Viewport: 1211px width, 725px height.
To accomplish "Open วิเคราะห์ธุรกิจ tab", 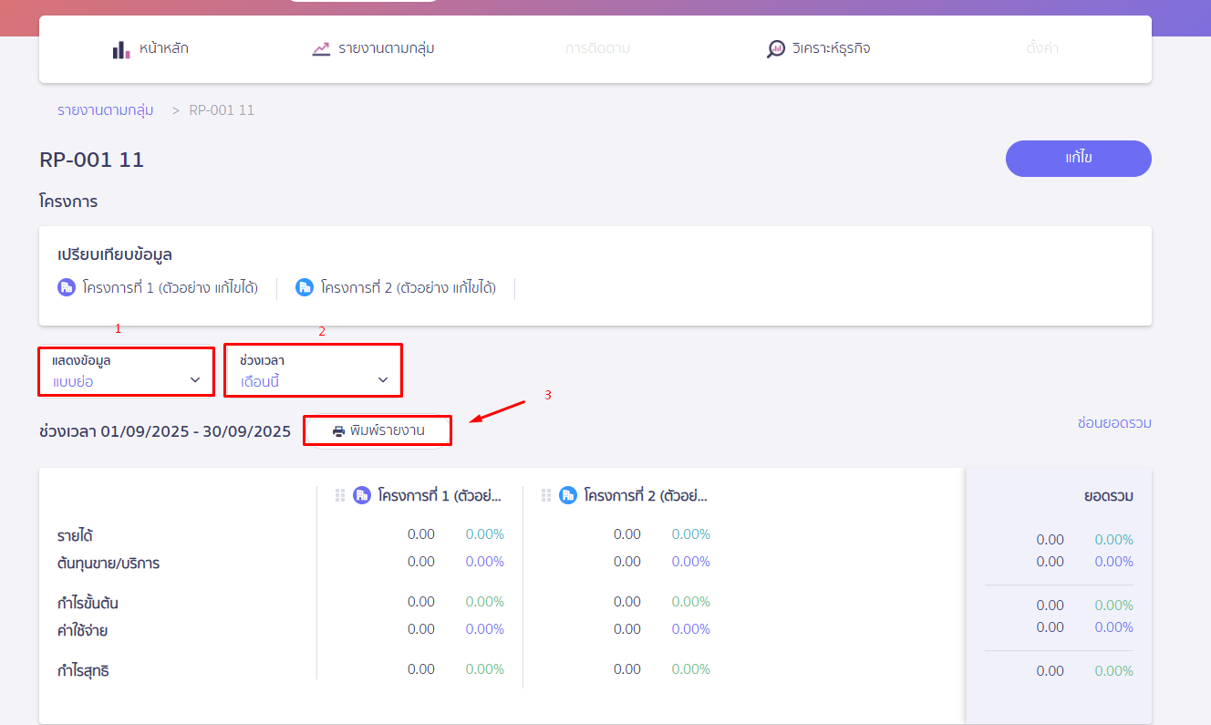I will [x=831, y=49].
